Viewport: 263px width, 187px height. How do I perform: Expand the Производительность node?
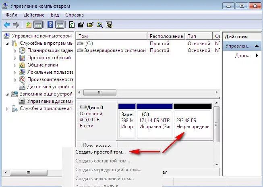15,80
